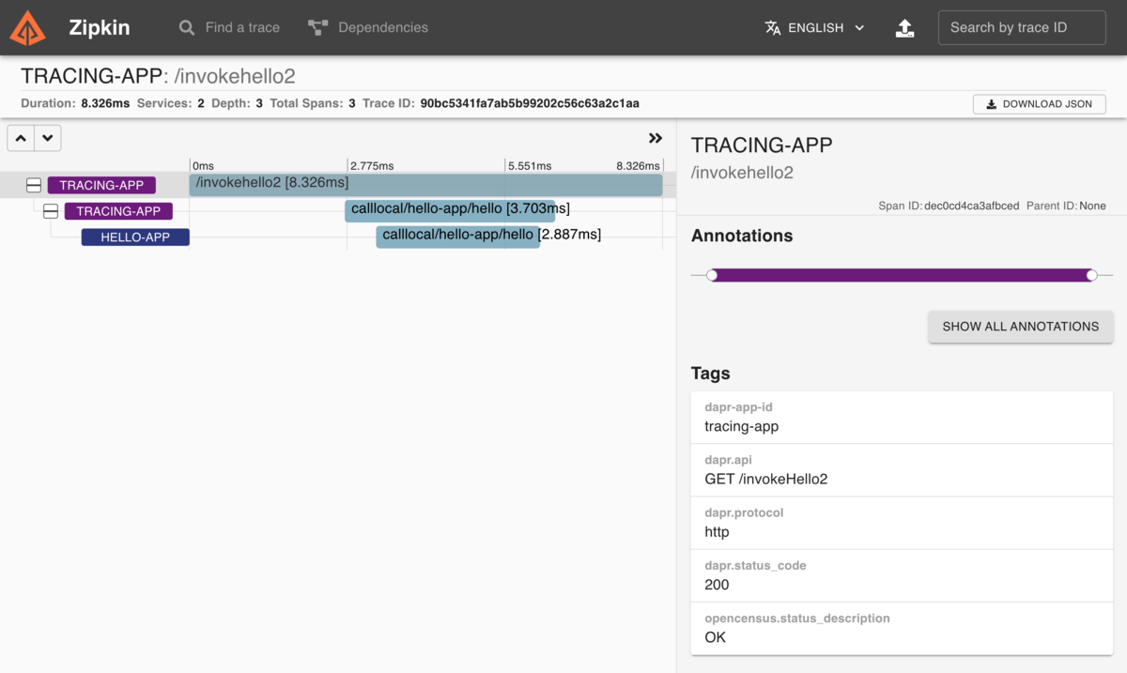Collapse the span detail panel with double chevron
Viewport: 1127px width, 673px height.
coord(656,138)
